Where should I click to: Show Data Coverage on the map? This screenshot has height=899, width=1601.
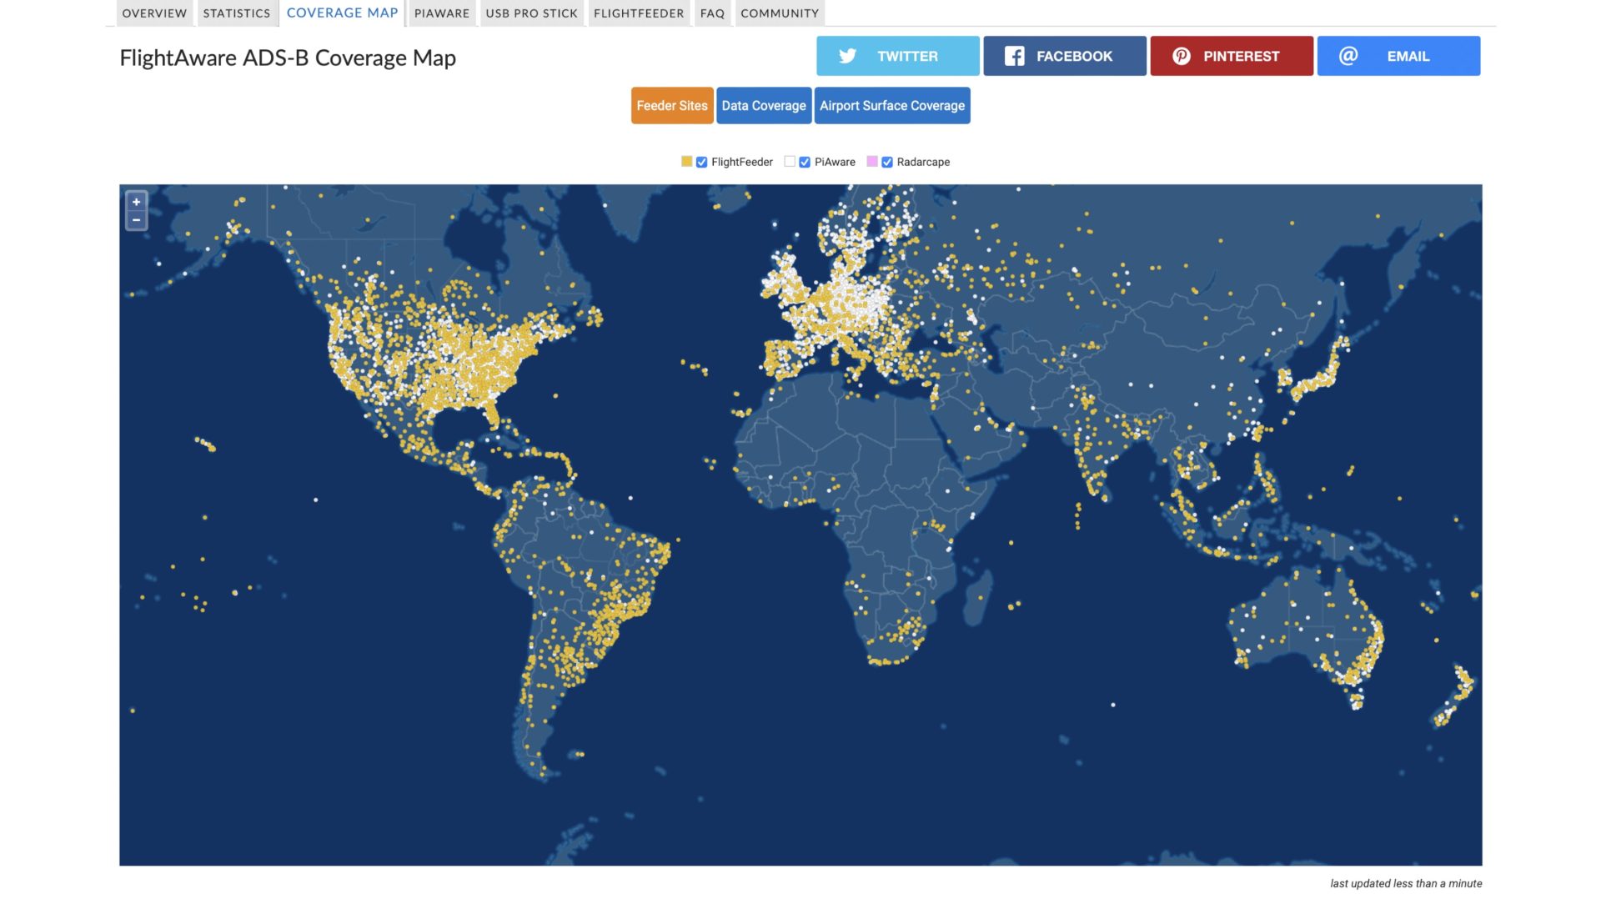pyautogui.click(x=764, y=106)
